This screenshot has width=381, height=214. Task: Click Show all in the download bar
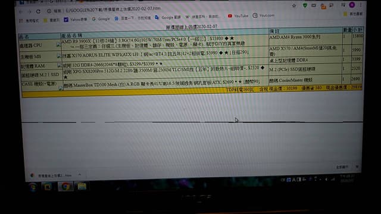pyautogui.click(x=342, y=167)
